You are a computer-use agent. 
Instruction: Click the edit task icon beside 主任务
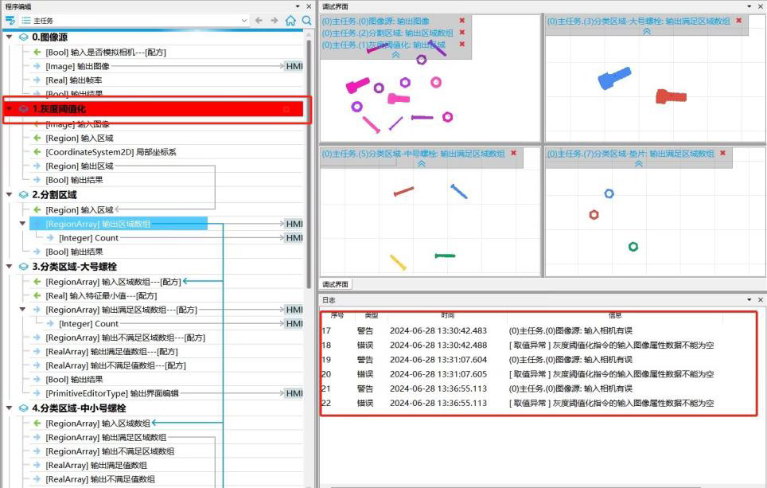tap(10, 21)
